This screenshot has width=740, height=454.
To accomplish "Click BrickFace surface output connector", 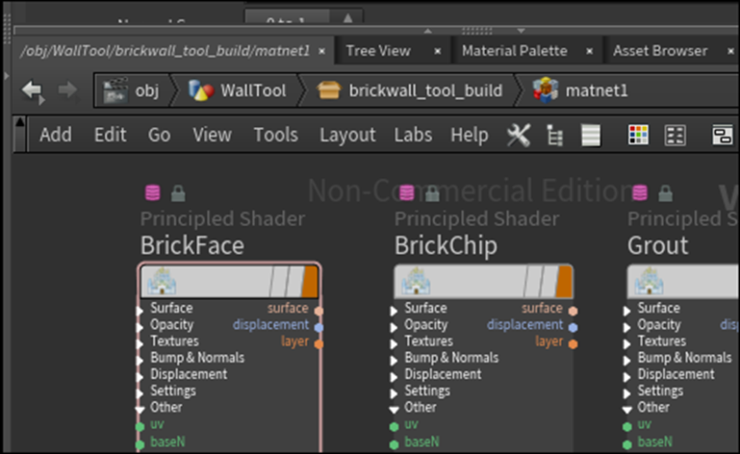I will pyautogui.click(x=319, y=311).
